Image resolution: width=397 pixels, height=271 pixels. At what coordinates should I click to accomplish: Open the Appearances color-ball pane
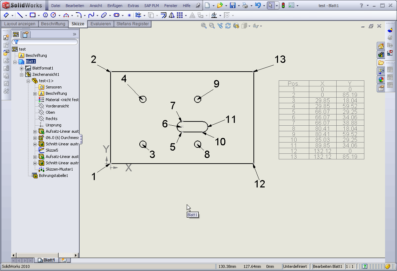click(x=381, y=80)
